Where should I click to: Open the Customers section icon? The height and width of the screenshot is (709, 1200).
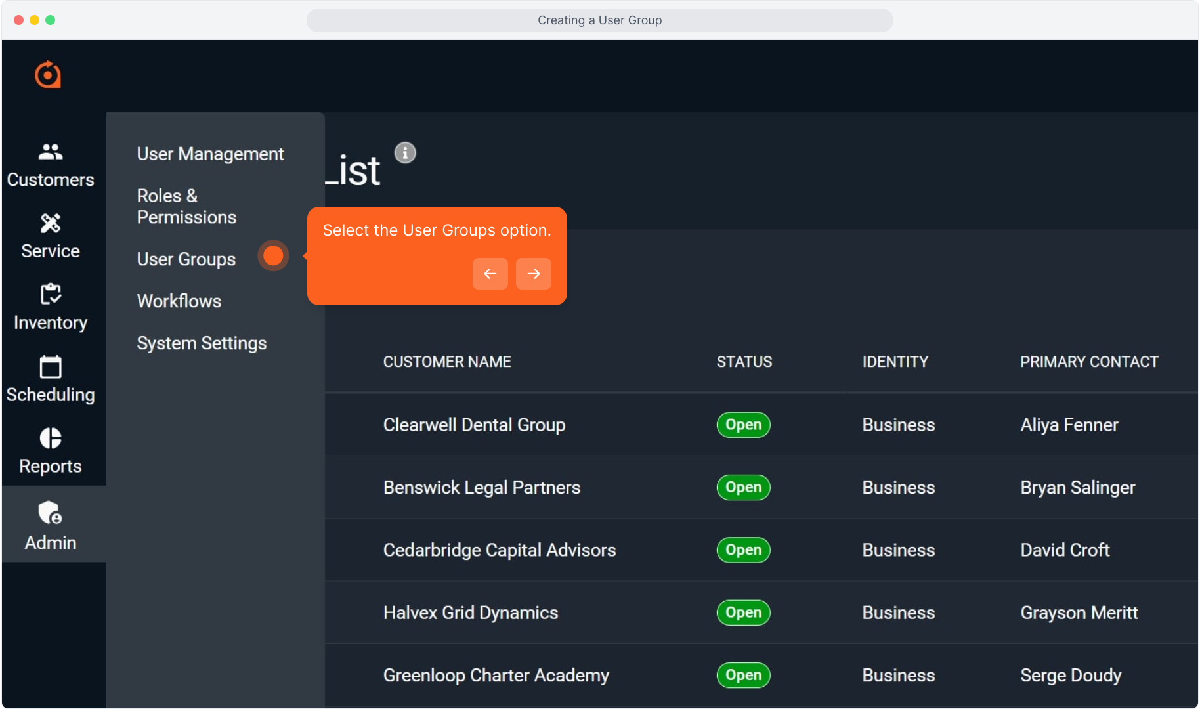pos(51,152)
